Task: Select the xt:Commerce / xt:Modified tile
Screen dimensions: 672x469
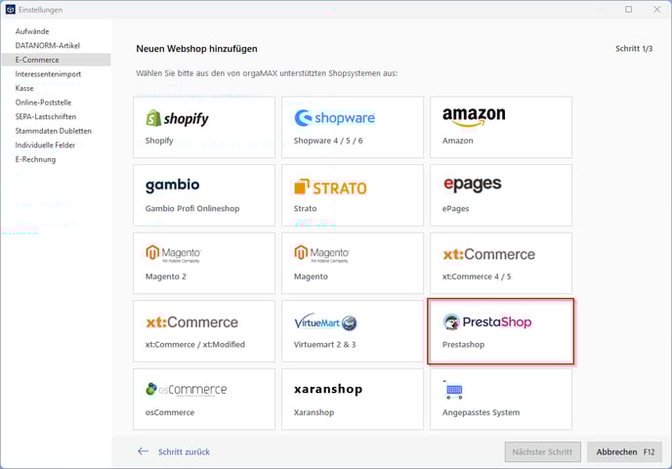Action: (204, 331)
